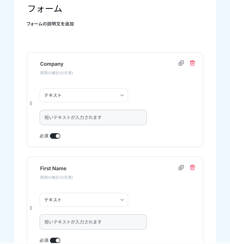Duplicate the Company question card
This screenshot has height=244, width=230.
point(181,63)
